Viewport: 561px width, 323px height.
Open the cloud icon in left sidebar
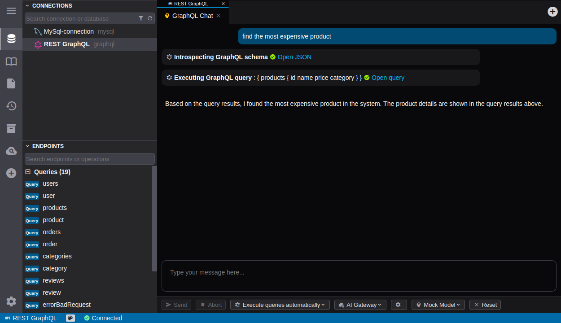point(11,151)
